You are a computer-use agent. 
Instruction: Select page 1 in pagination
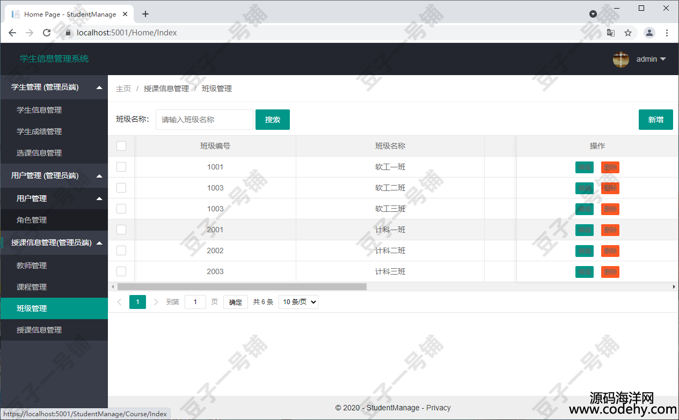click(137, 302)
